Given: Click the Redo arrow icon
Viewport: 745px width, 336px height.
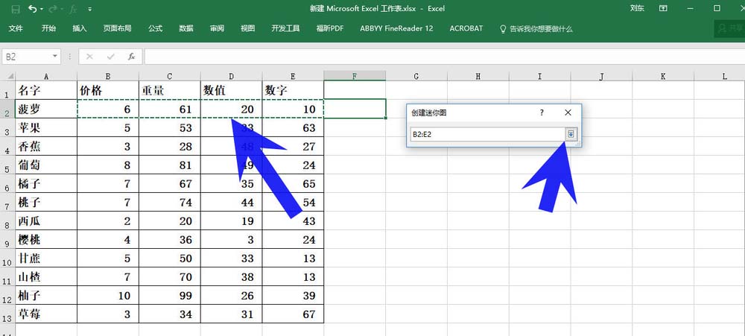Looking at the screenshot, I should tap(53, 9).
